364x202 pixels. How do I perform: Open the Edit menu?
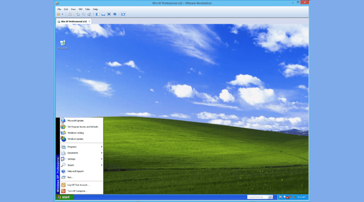click(x=66, y=9)
